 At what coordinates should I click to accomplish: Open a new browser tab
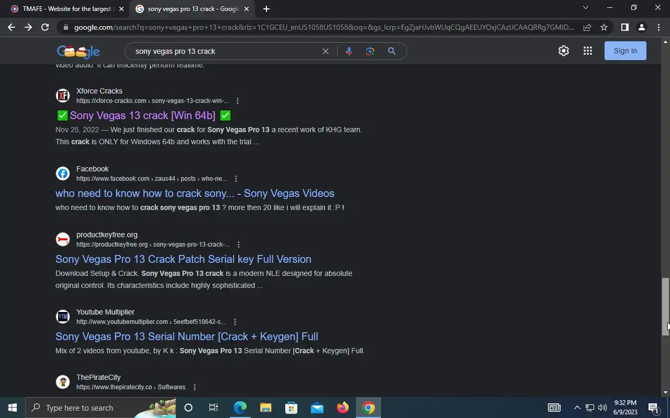(x=266, y=9)
